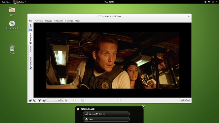Screen dimensions: 219x123
Task: Skip to next chapter
Action: (44, 100)
